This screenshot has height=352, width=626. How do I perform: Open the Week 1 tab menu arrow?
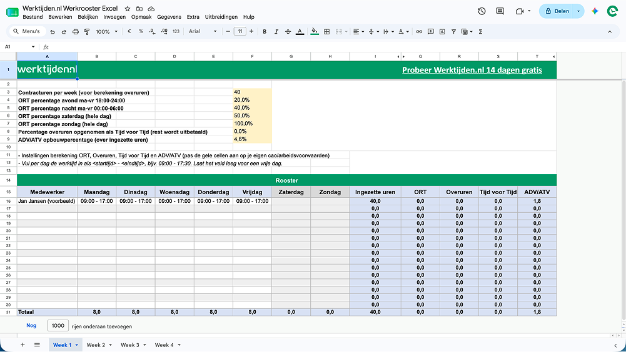pyautogui.click(x=76, y=345)
